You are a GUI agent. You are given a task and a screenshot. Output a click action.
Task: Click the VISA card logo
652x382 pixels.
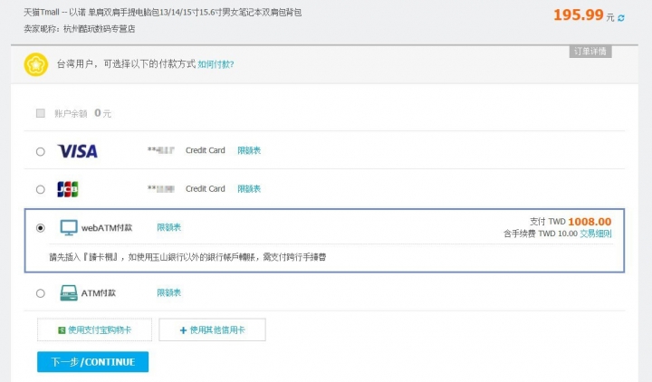(77, 151)
